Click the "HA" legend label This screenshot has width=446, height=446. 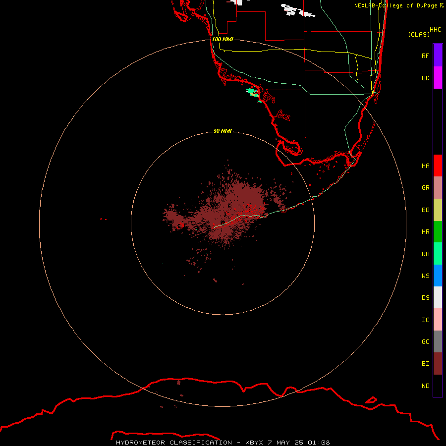[x=425, y=166]
